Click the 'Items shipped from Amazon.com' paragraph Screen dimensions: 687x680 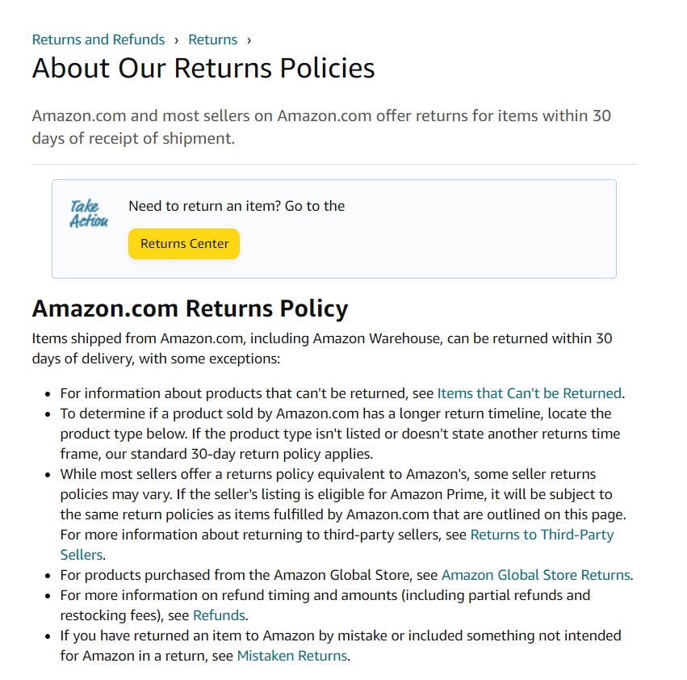click(322, 349)
